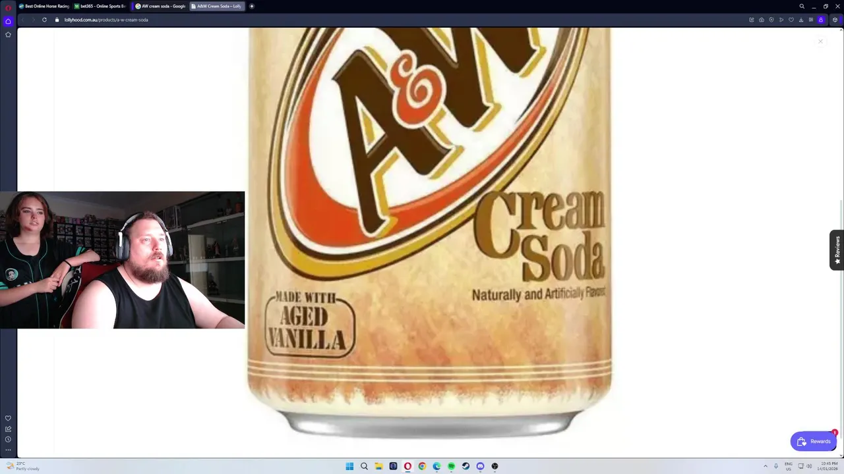The width and height of the screenshot is (844, 474).
Task: Open Opera from the taskbar
Action: point(407,466)
